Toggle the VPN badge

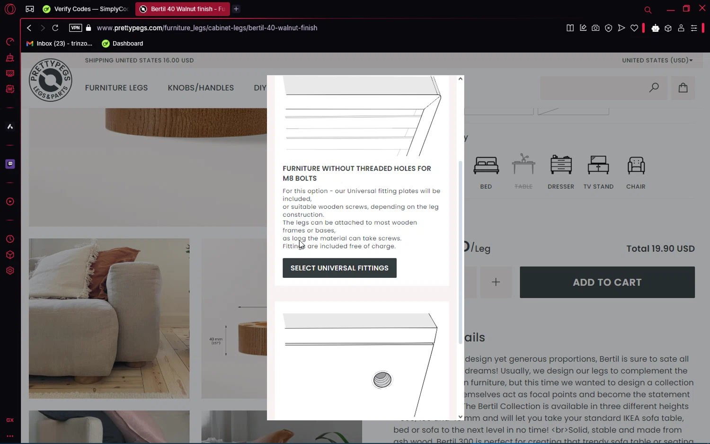click(x=76, y=28)
